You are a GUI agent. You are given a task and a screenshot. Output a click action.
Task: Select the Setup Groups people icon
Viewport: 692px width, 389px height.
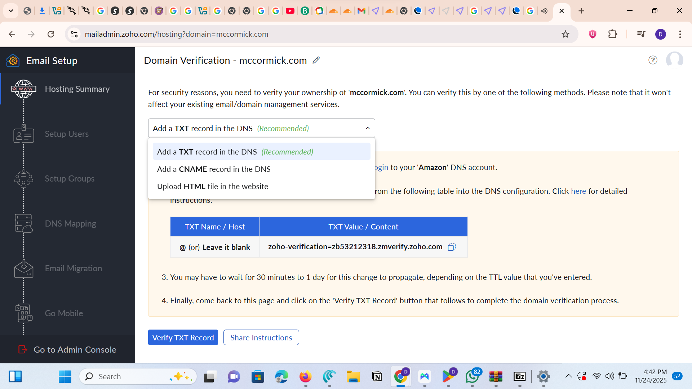(24, 179)
